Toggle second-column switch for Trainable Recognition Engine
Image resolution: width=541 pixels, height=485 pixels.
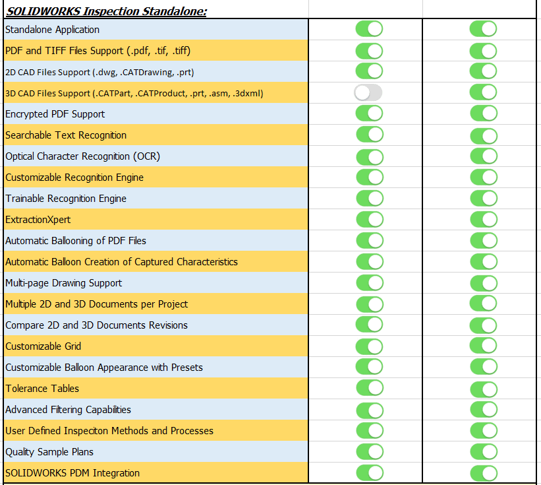484,198
